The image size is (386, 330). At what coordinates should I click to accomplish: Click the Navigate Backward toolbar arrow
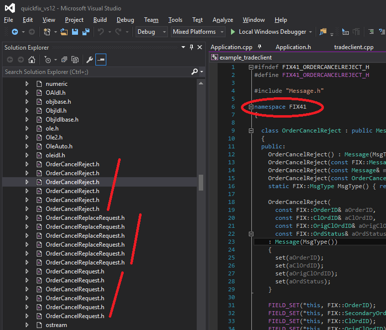[15, 32]
